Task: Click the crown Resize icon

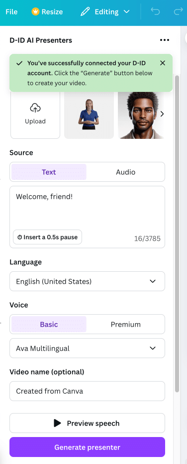Action: click(36, 12)
